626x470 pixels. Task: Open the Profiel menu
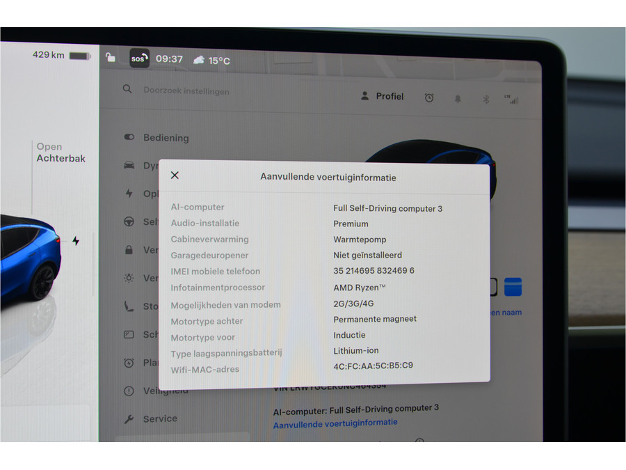(x=382, y=96)
